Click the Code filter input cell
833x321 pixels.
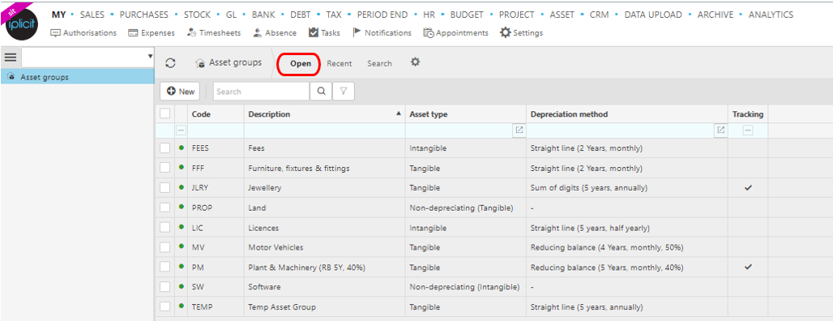[216, 131]
